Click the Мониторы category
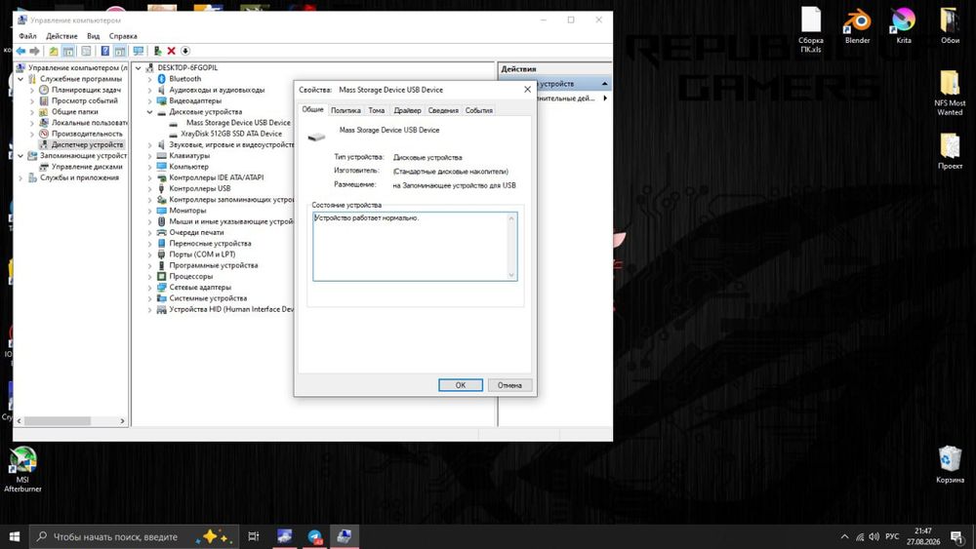This screenshot has width=976, height=549. pyautogui.click(x=187, y=211)
